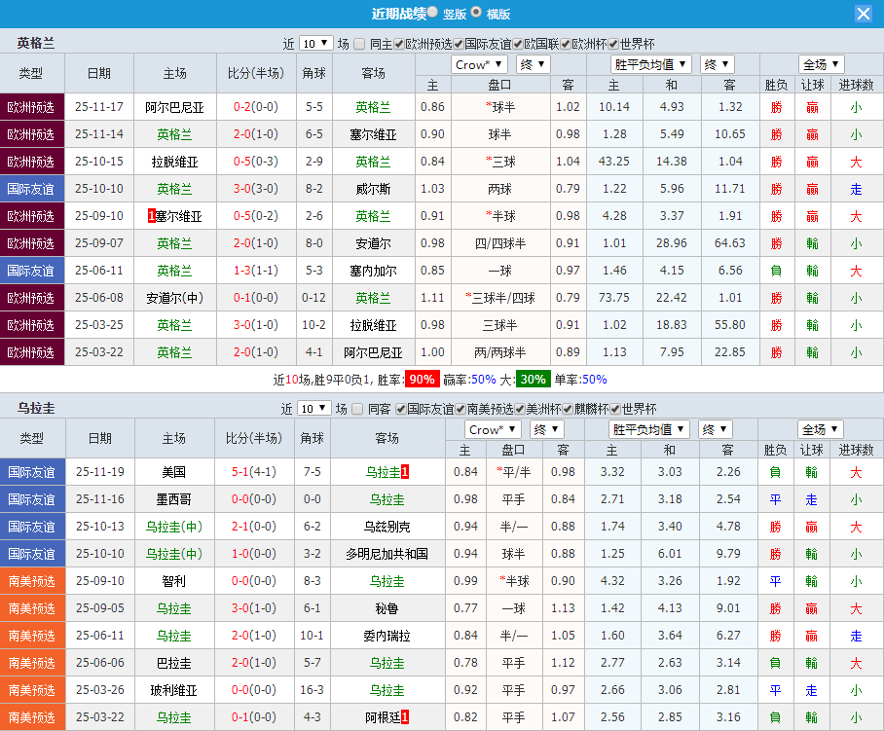Viewport: 884px width, 731px height.
Task: Uncheck the 欧洲预选 filter checkbox
Action: pyautogui.click(x=397, y=43)
